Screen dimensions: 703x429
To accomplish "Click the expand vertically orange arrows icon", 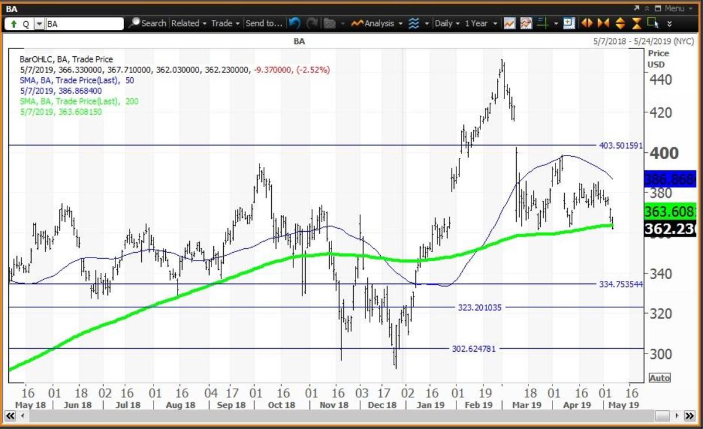I will 620,23.
